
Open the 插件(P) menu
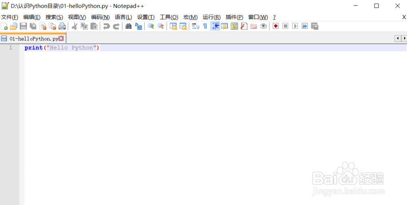click(234, 17)
